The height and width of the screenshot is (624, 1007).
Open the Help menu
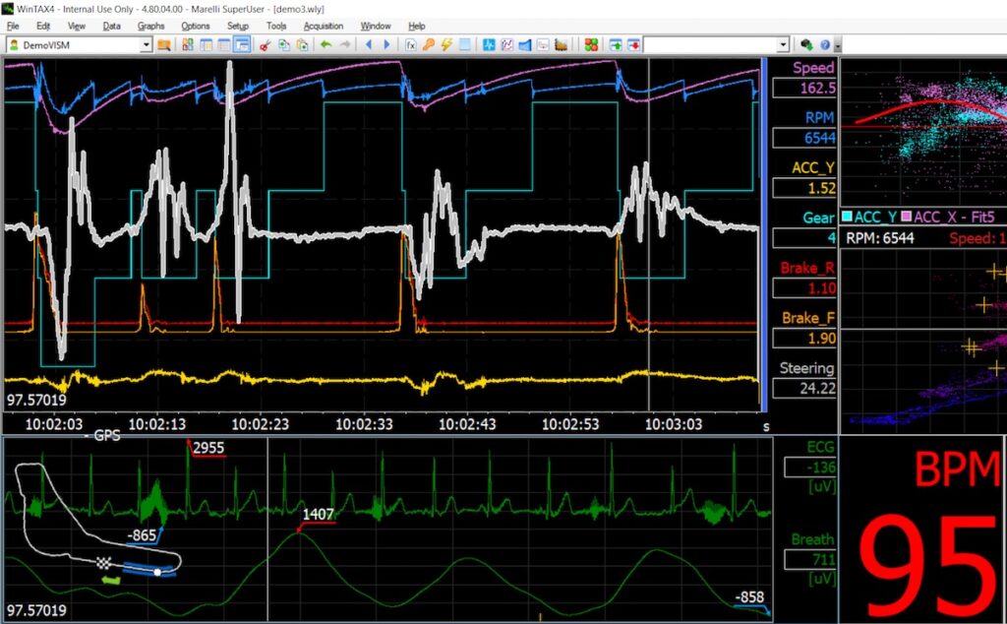coord(417,26)
